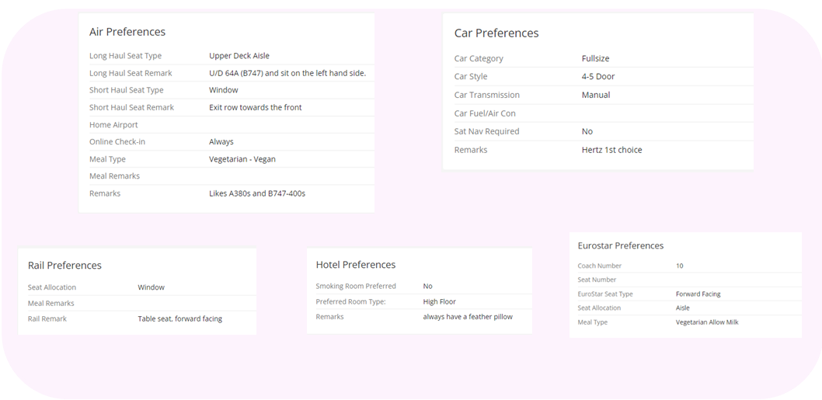
Task: Click the Long Haul Seat Remark text
Action: 287,73
